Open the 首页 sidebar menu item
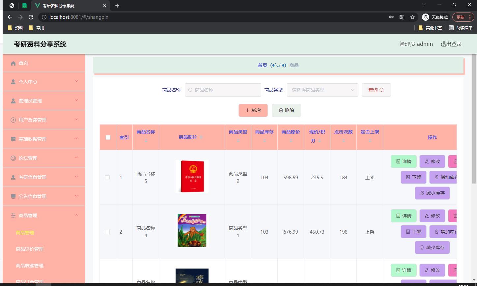Viewport: 477px width, 286px height. [x=44, y=63]
